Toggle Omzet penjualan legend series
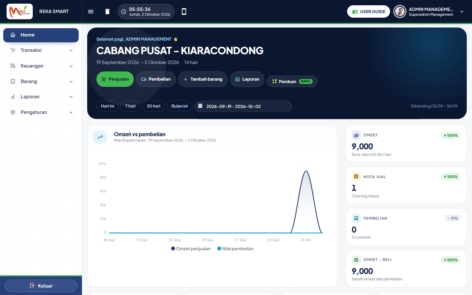472x295 pixels. click(x=191, y=249)
